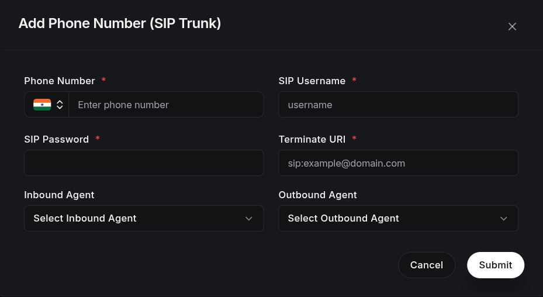This screenshot has width=543, height=297.
Task: Expand the Inbound Agent chevron
Action: 248,219
